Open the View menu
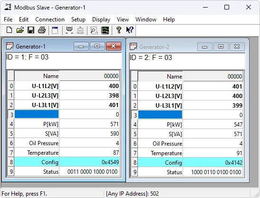Screen dimensions: 260x198 [123, 20]
